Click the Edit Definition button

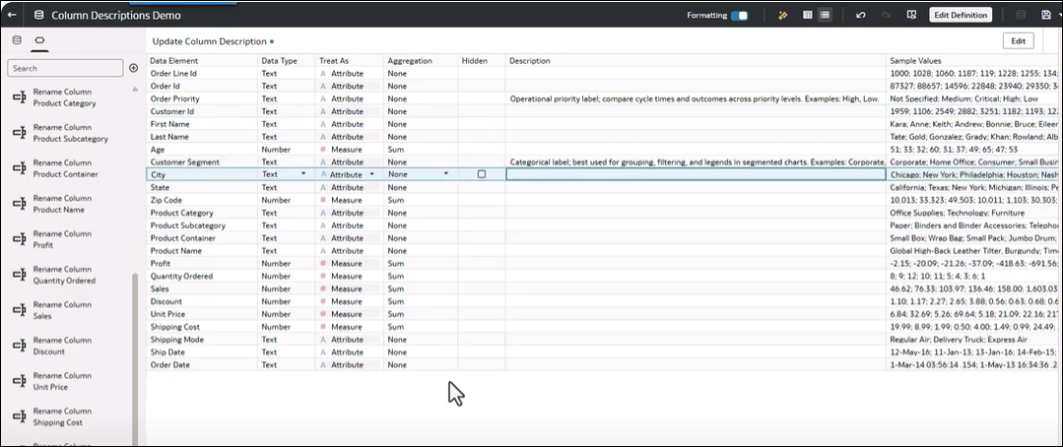(x=961, y=15)
